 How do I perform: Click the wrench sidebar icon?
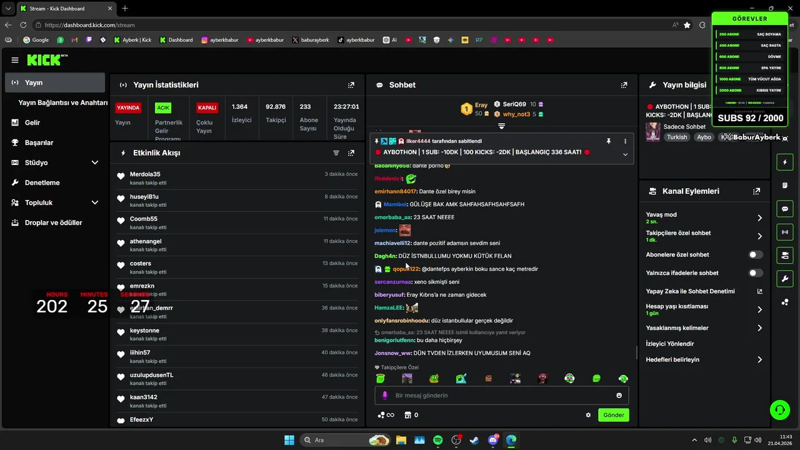pyautogui.click(x=785, y=278)
